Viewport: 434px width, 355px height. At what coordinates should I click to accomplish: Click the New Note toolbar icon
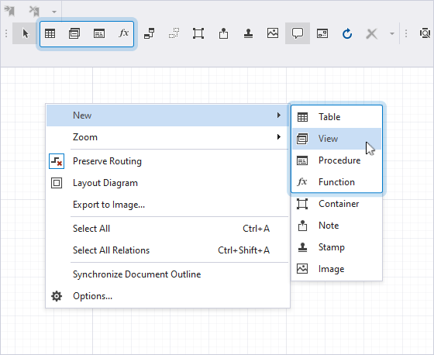[x=223, y=33]
